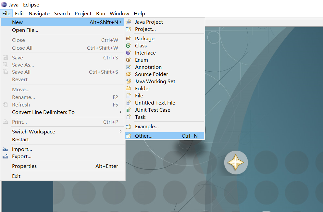This screenshot has height=212, width=323.
Task: Open the Project menu
Action: tap(83, 13)
